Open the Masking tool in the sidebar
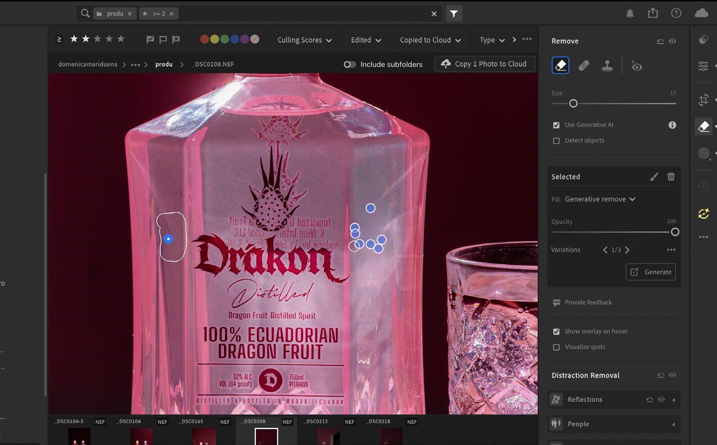This screenshot has width=717, height=445. coord(704,153)
